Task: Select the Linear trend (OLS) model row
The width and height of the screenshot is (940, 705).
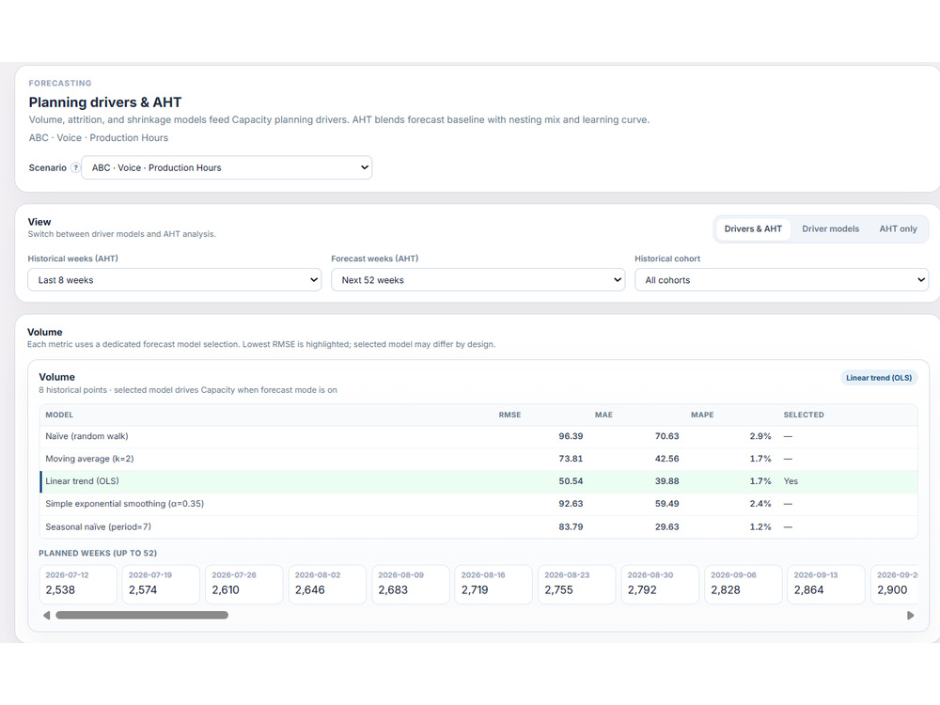Action: coord(478,481)
